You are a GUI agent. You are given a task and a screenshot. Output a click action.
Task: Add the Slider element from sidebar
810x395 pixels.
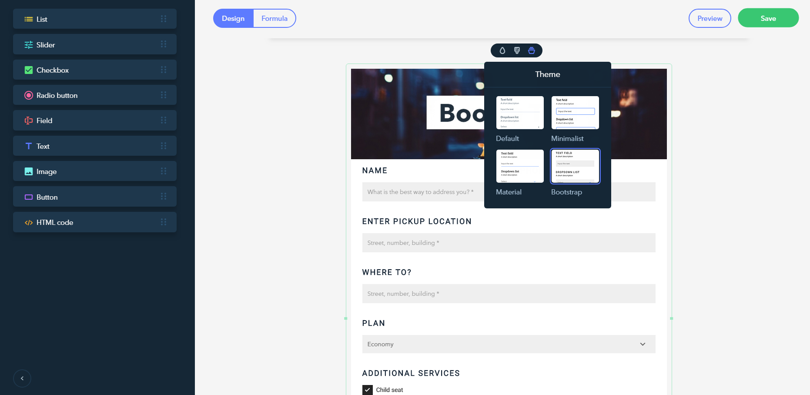tap(95, 44)
